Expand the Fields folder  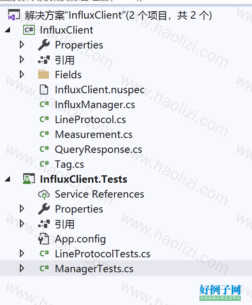click(22, 75)
